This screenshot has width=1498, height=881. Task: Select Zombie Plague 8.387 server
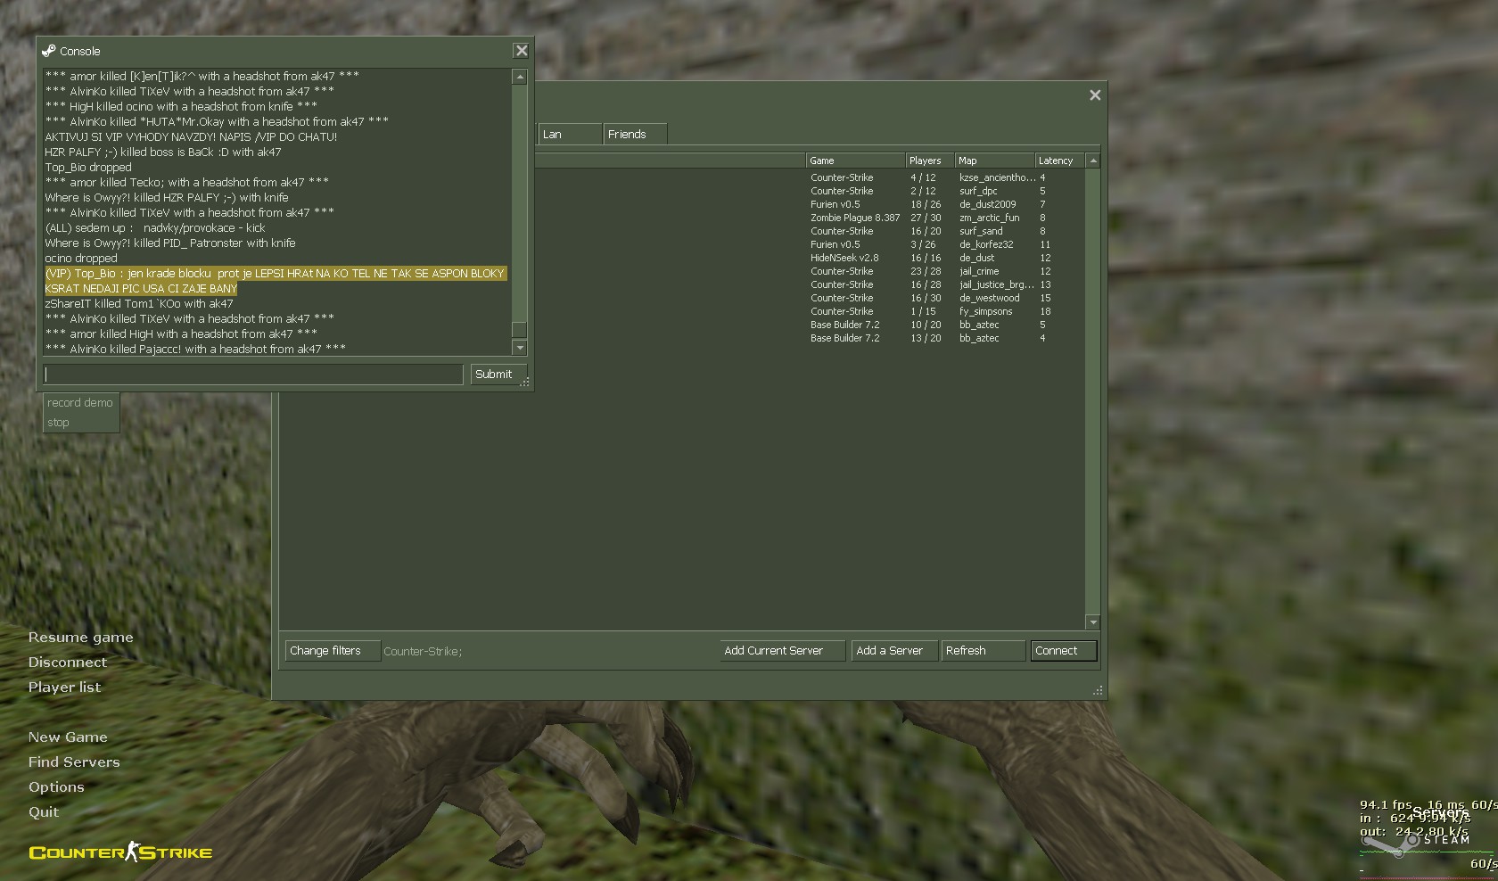point(682,218)
